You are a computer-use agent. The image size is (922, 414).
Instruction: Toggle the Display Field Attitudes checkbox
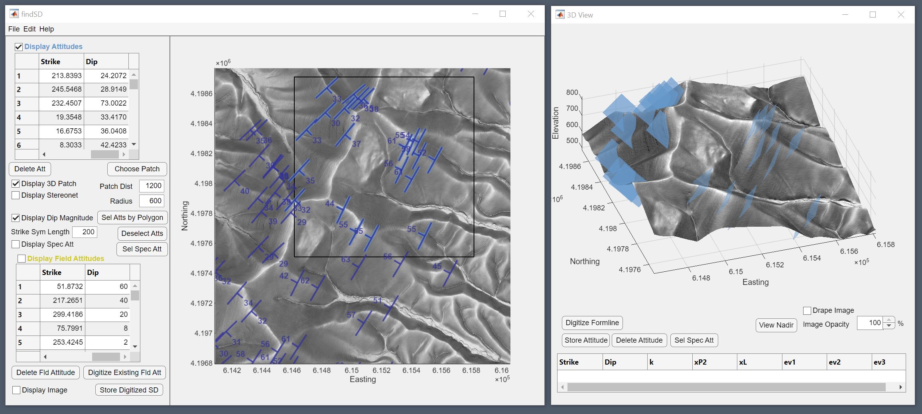[x=22, y=259]
